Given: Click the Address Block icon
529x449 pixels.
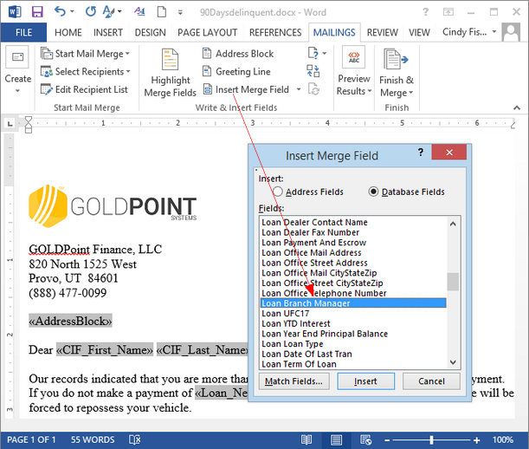Looking at the screenshot, I should pyautogui.click(x=209, y=53).
